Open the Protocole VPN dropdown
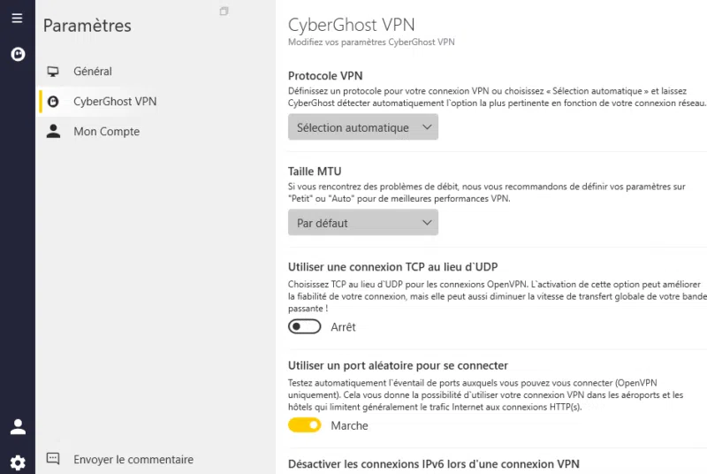The width and height of the screenshot is (707, 474). [x=362, y=127]
